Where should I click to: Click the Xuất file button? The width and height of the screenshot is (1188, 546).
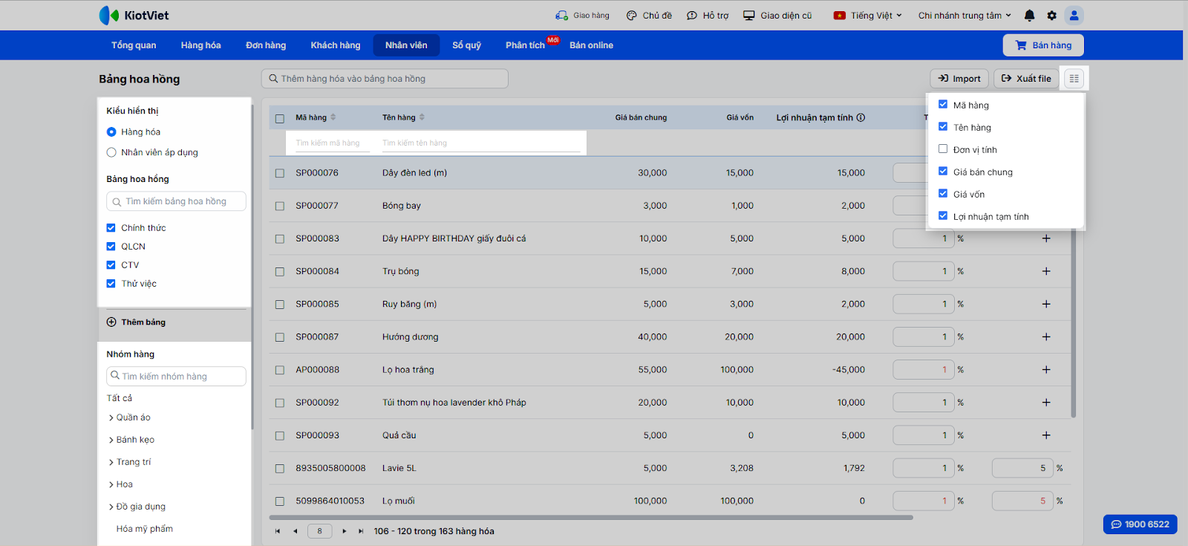coord(1026,79)
